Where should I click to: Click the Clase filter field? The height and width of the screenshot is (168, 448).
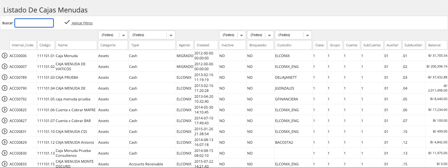pyautogui.click(x=319, y=45)
